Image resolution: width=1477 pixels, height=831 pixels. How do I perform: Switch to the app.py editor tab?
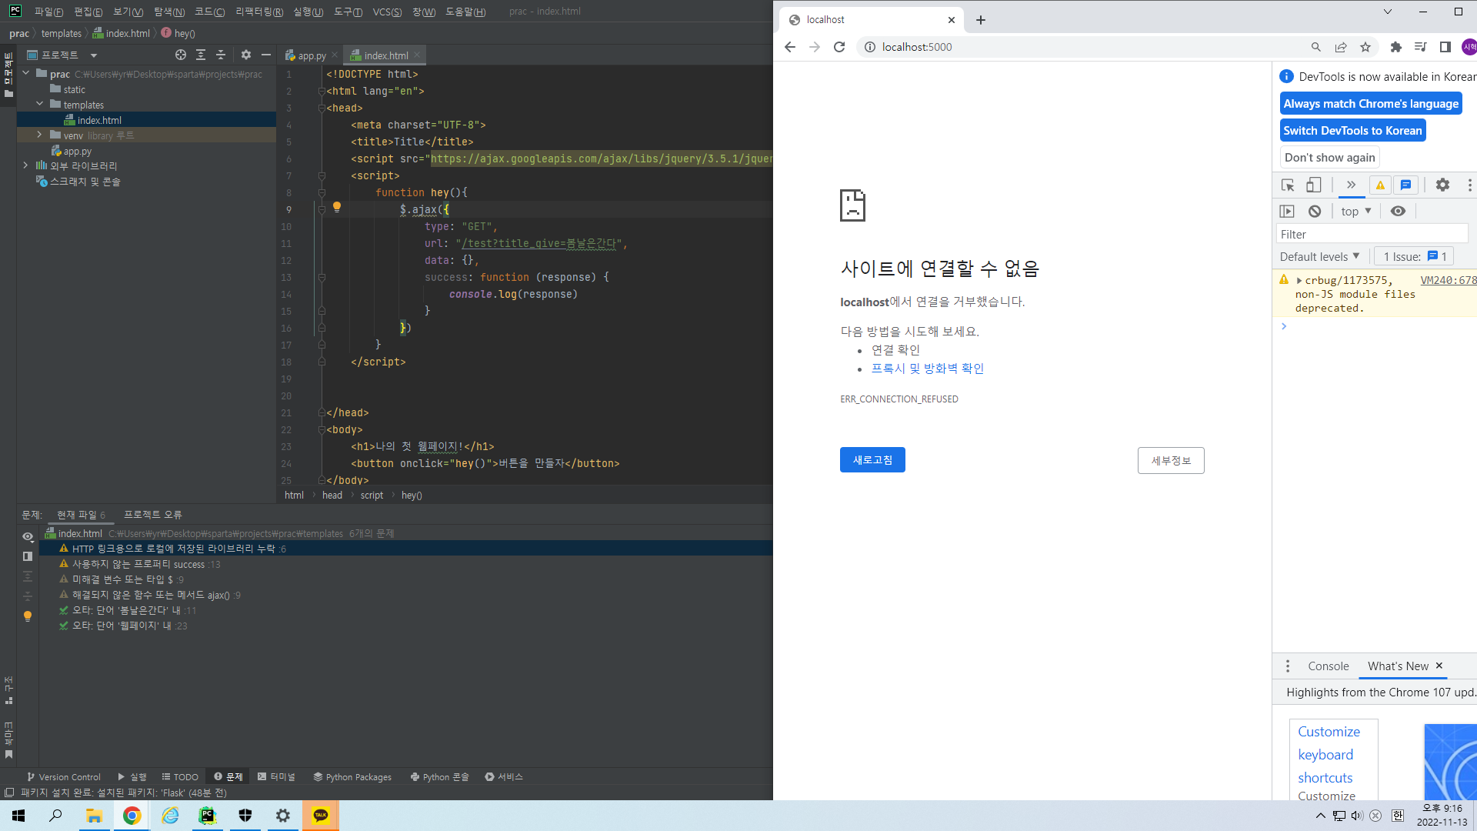click(x=312, y=55)
